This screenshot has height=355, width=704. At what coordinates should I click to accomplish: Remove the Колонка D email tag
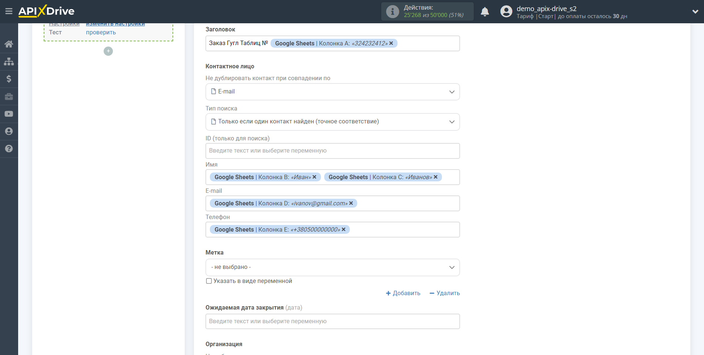coord(351,203)
